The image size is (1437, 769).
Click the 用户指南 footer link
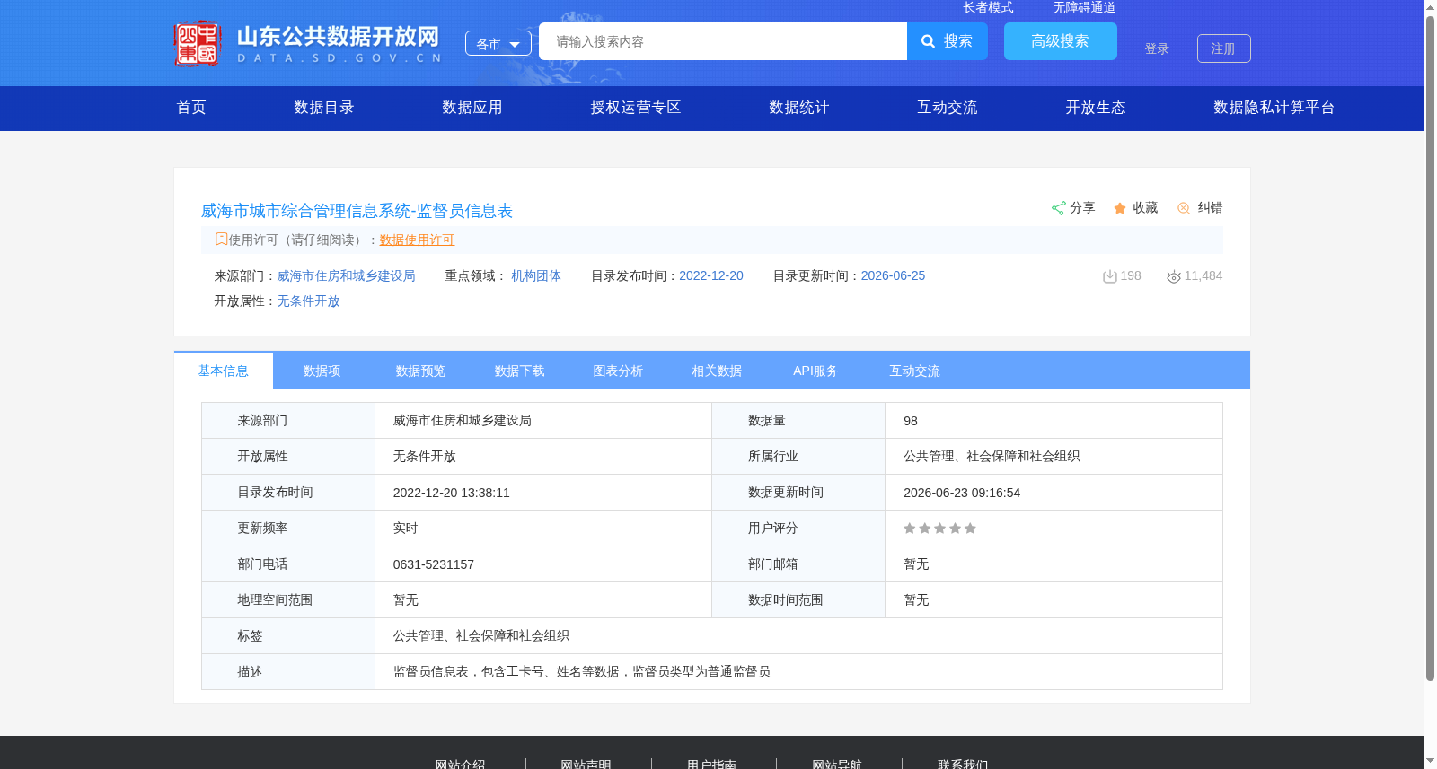[712, 764]
